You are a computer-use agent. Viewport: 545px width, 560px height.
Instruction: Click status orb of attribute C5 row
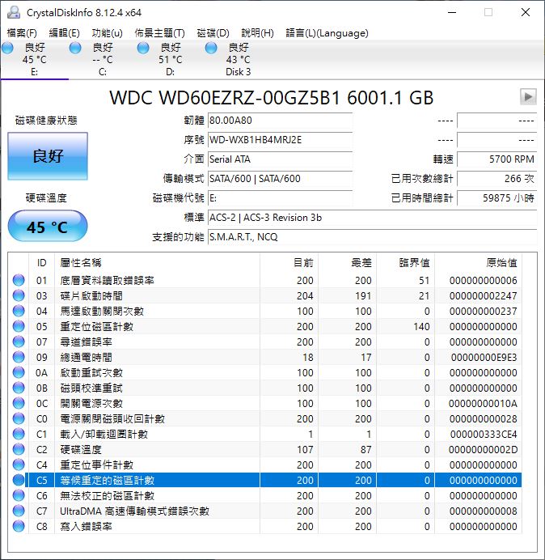19,480
